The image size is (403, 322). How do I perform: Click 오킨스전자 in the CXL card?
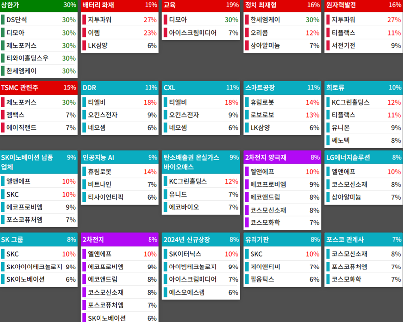coord(201,115)
